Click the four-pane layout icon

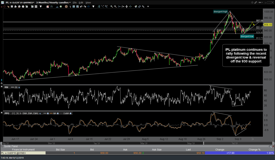coord(36,7)
